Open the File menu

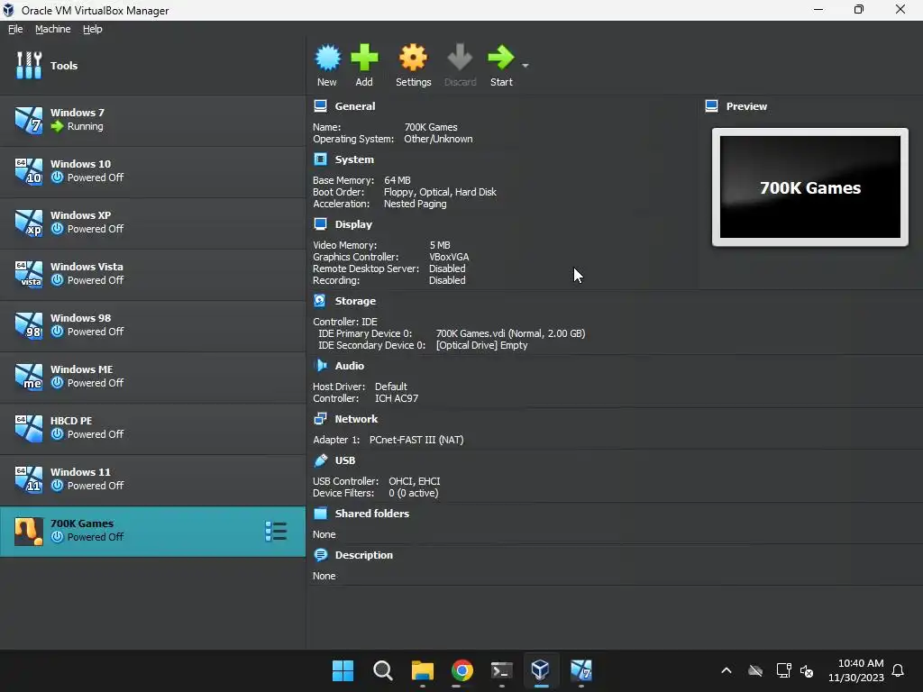click(15, 29)
